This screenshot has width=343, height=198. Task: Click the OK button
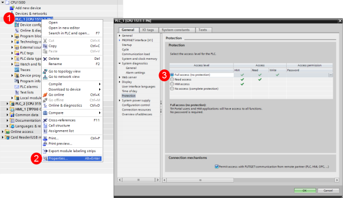(305, 191)
